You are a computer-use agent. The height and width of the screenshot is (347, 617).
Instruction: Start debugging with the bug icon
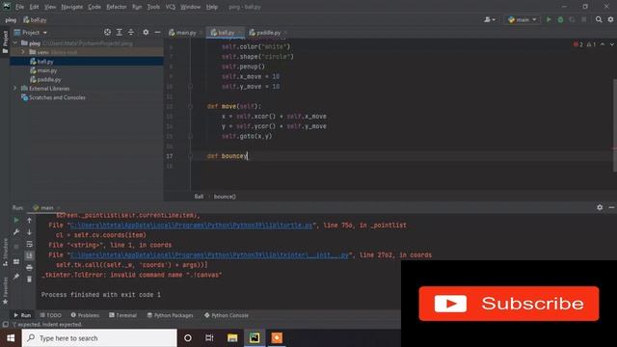click(560, 19)
